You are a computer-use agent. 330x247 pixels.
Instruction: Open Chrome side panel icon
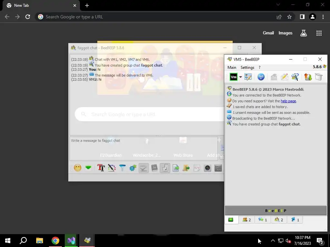pyautogui.click(x=302, y=17)
